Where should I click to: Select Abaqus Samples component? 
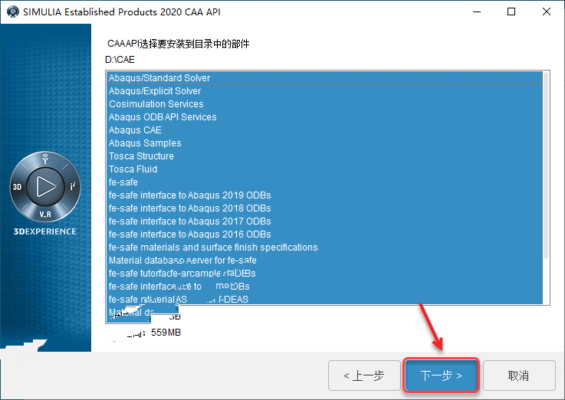[x=324, y=143]
